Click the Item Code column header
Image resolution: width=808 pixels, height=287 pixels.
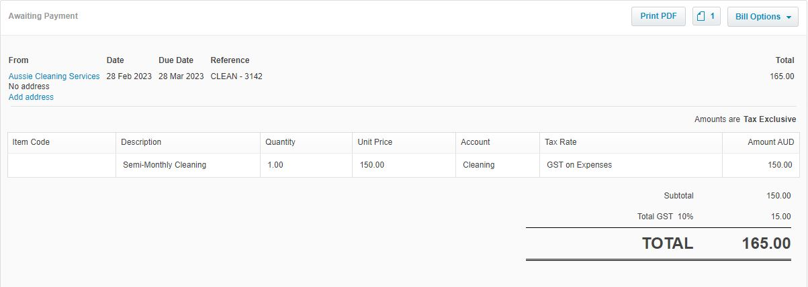(31, 142)
